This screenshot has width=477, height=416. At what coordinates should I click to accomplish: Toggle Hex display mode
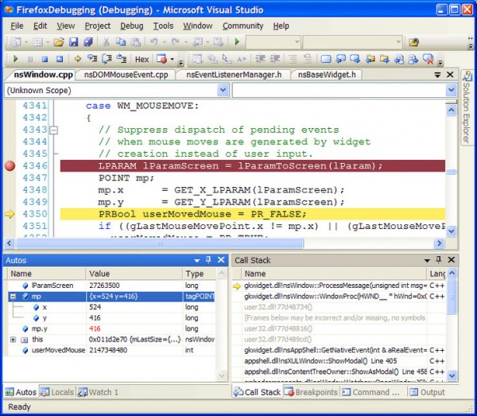pos(142,59)
